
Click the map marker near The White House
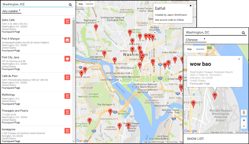[140, 66]
